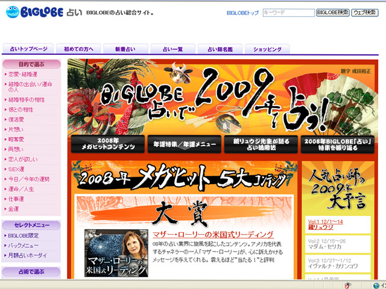386x289 pixels.
Task: Switch to the 新着占い tab
Action: pyautogui.click(x=125, y=49)
